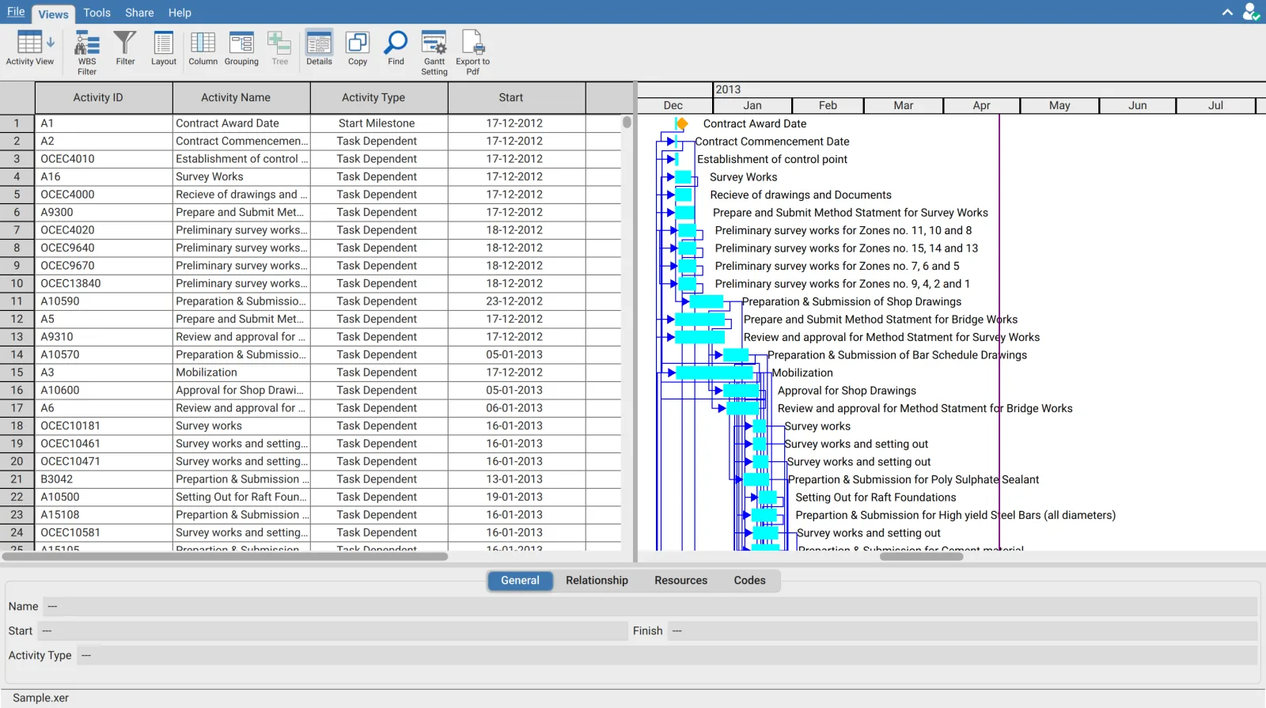
Task: Click the Activity Name column header
Action: tap(241, 98)
